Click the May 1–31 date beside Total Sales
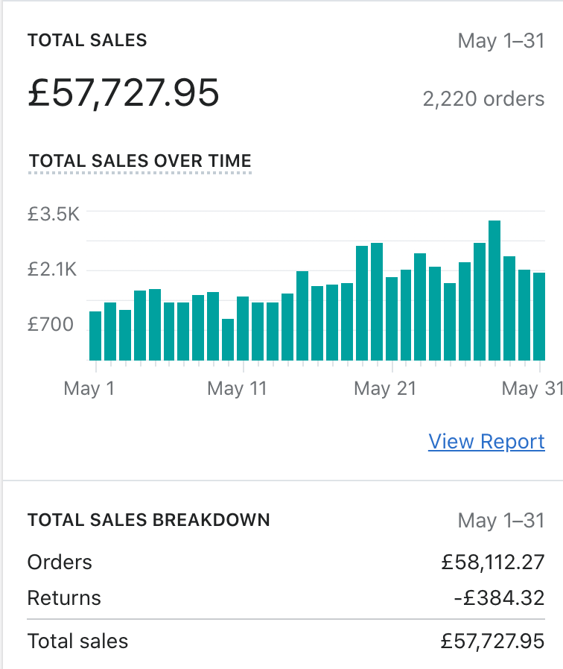 [x=501, y=40]
